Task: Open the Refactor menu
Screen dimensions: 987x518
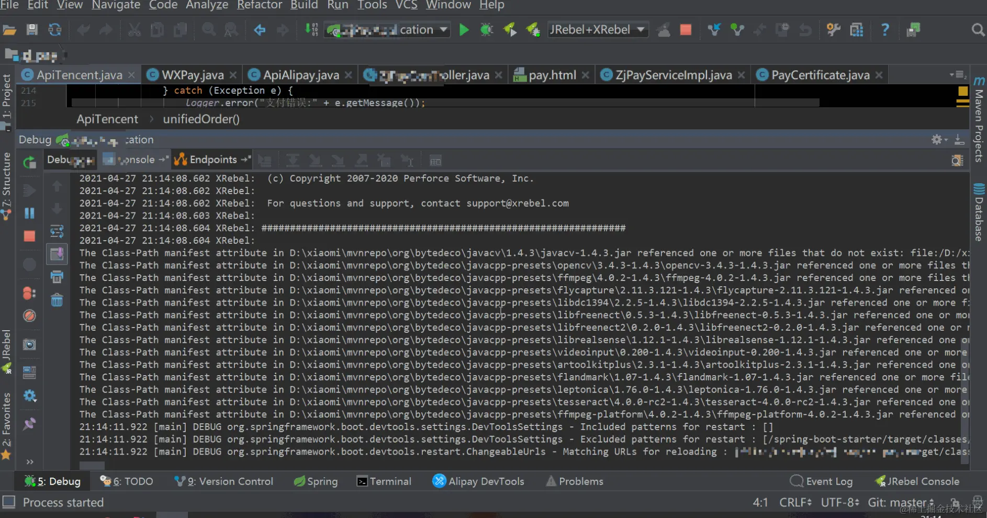Action: tap(260, 5)
